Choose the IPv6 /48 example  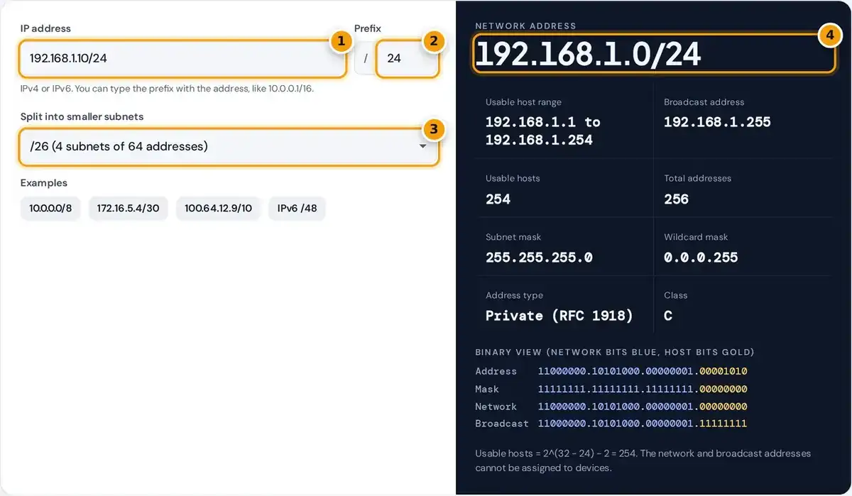[x=297, y=209]
